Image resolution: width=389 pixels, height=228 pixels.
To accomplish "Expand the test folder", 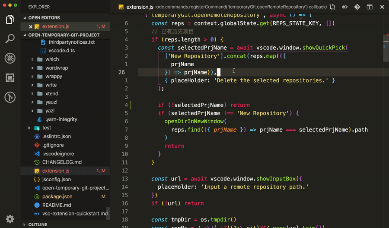I will tap(29, 128).
